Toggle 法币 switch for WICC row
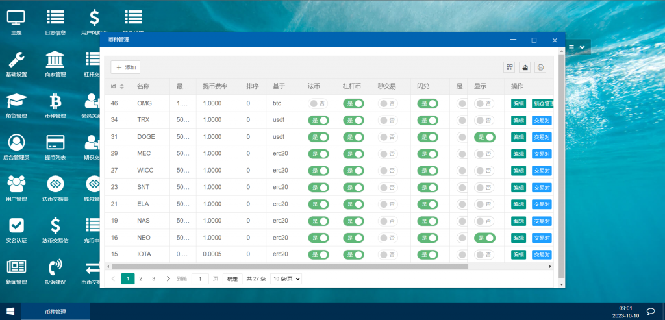The width and height of the screenshot is (665, 320). pos(318,170)
